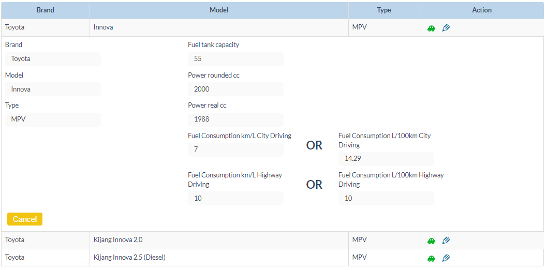Viewport: 547px width, 270px height.
Task: Sort by the Brand column header
Action: pyautogui.click(x=46, y=10)
